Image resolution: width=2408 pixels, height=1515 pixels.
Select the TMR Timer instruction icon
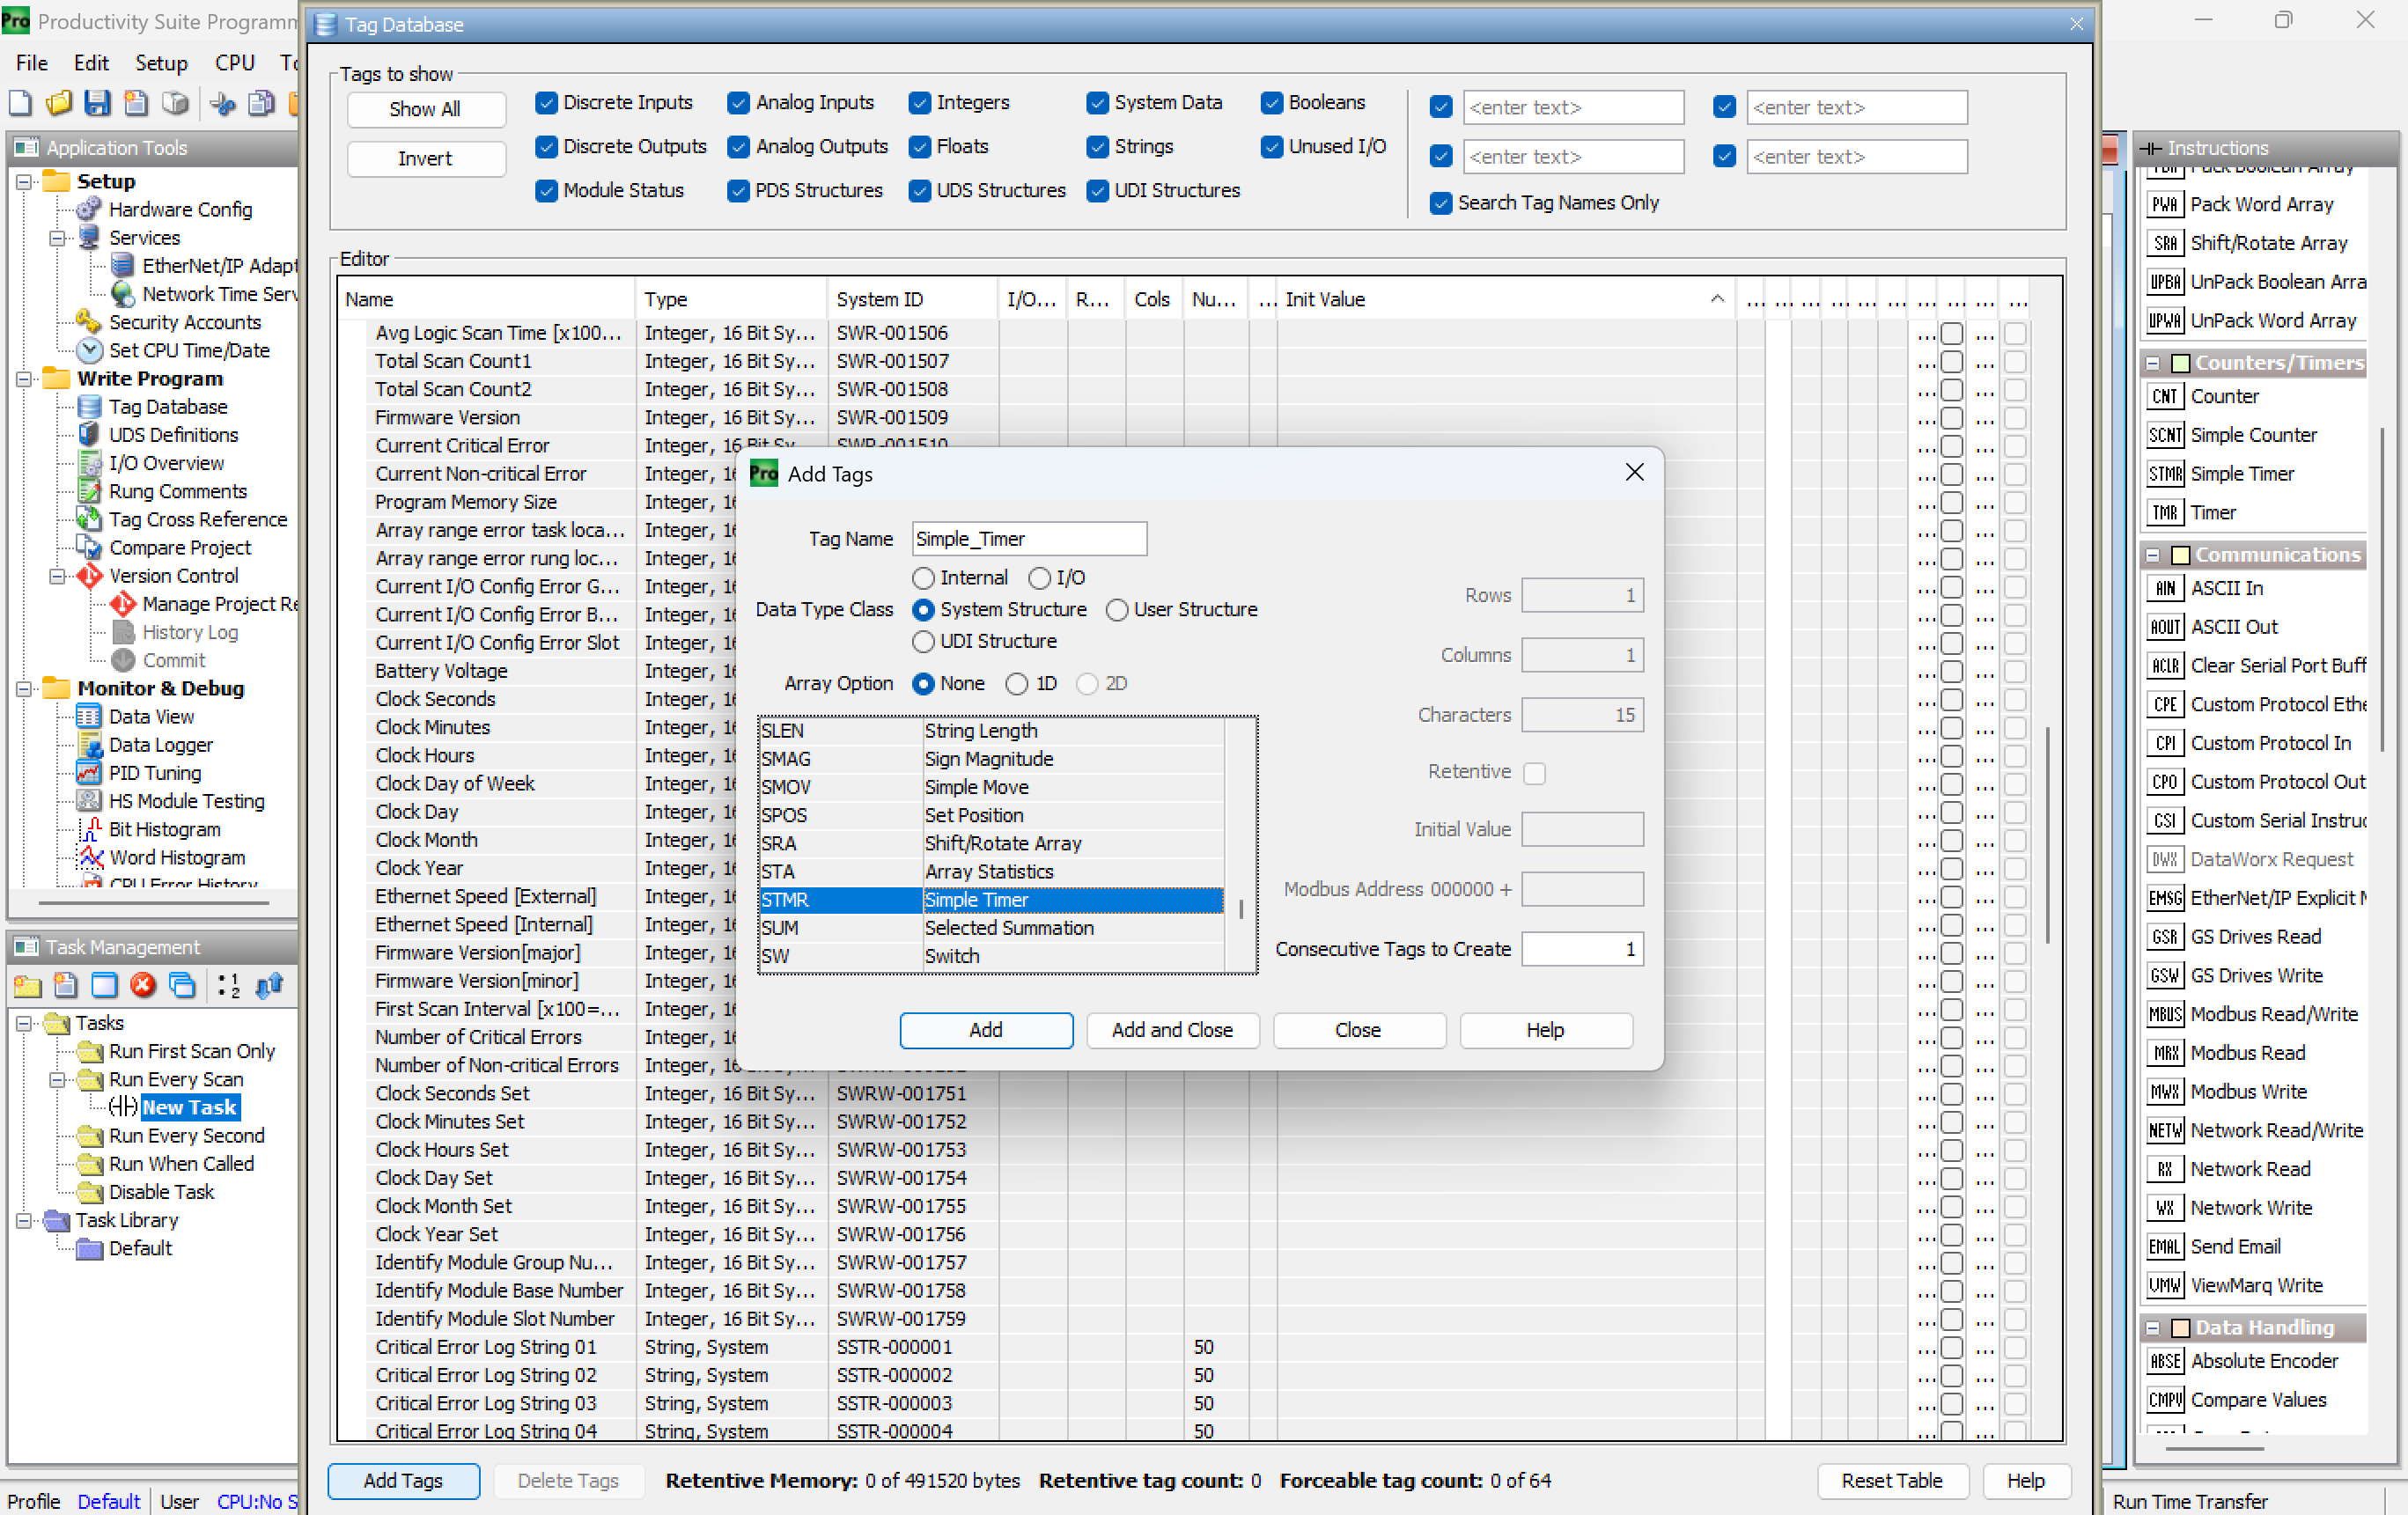tap(2164, 513)
